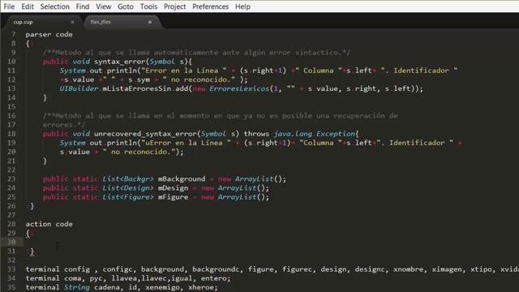Open the Selection menu
This screenshot has width=519, height=292.
click(x=55, y=6)
